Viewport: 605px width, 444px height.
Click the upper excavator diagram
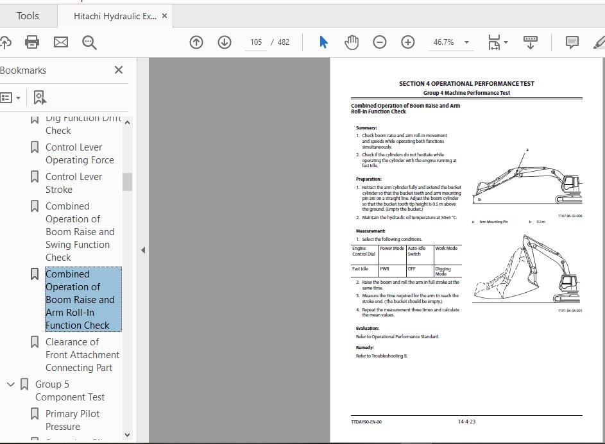click(527, 177)
